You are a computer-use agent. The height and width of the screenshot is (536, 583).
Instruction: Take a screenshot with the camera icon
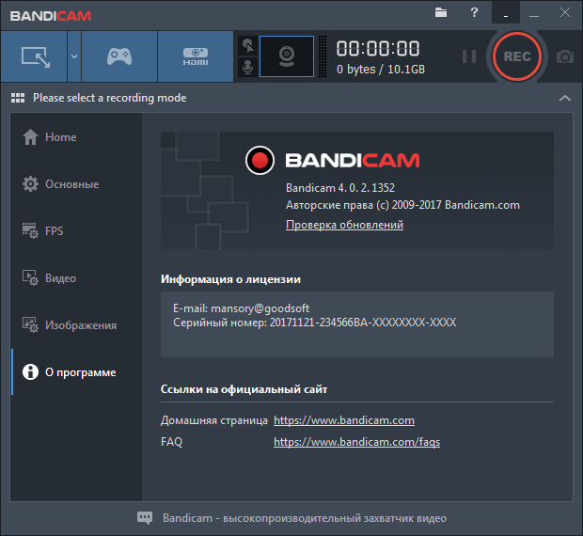pyautogui.click(x=564, y=56)
